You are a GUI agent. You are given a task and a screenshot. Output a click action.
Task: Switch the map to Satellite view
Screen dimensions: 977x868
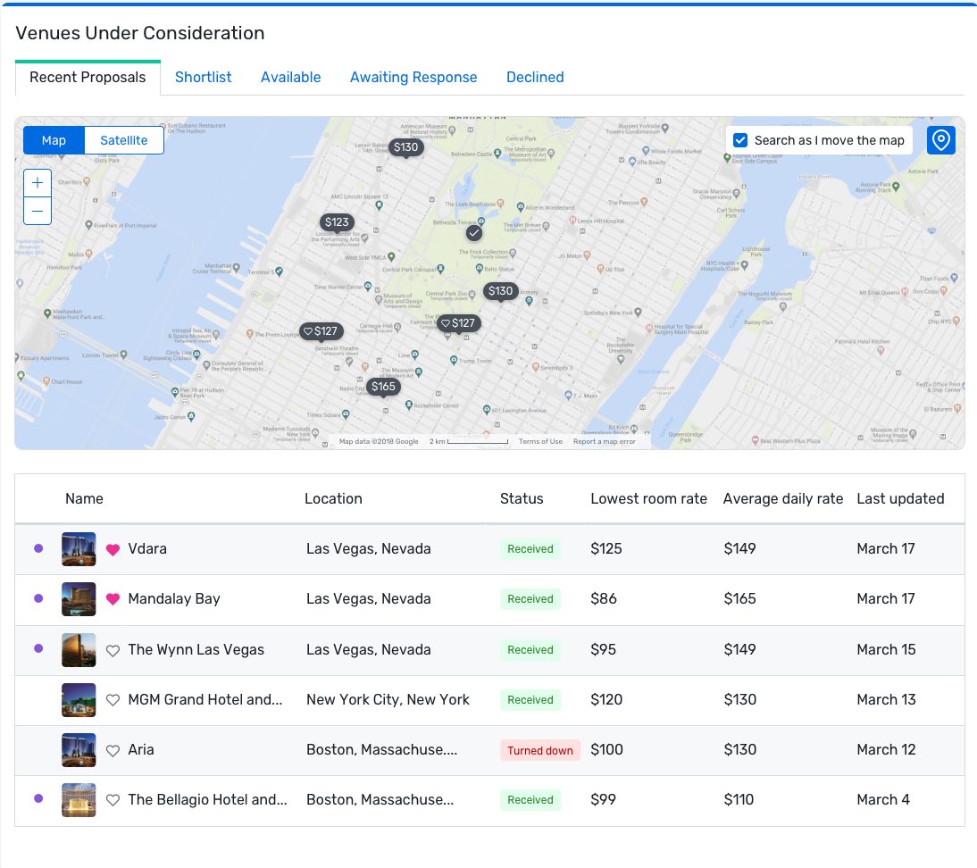[x=124, y=140]
